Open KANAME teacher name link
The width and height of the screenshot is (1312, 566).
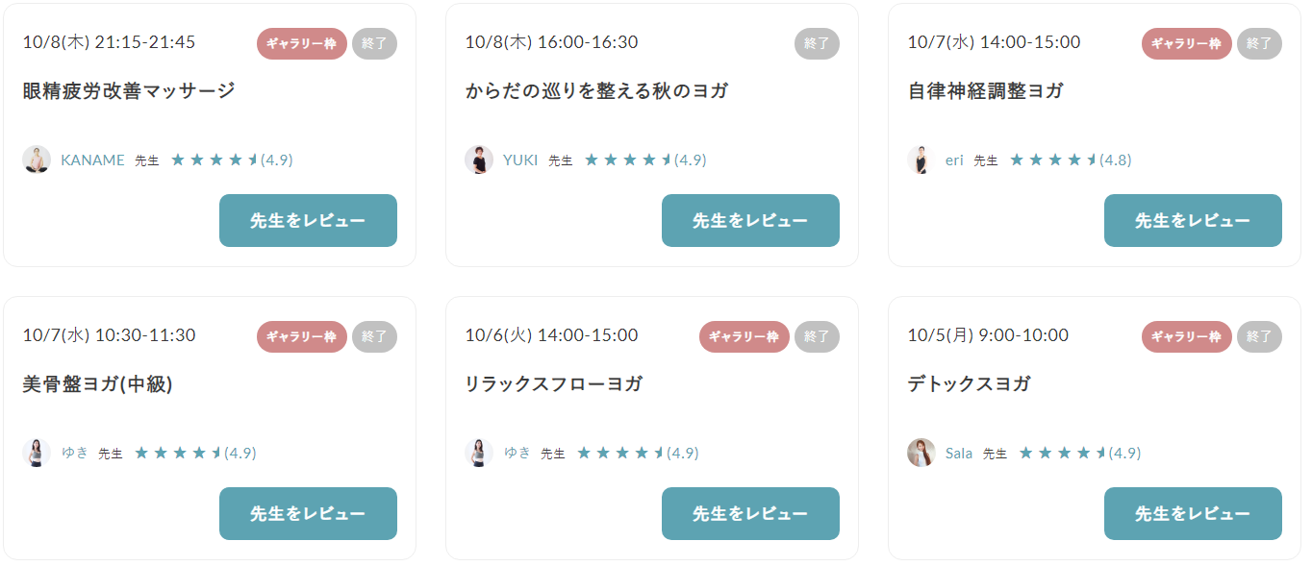(92, 160)
